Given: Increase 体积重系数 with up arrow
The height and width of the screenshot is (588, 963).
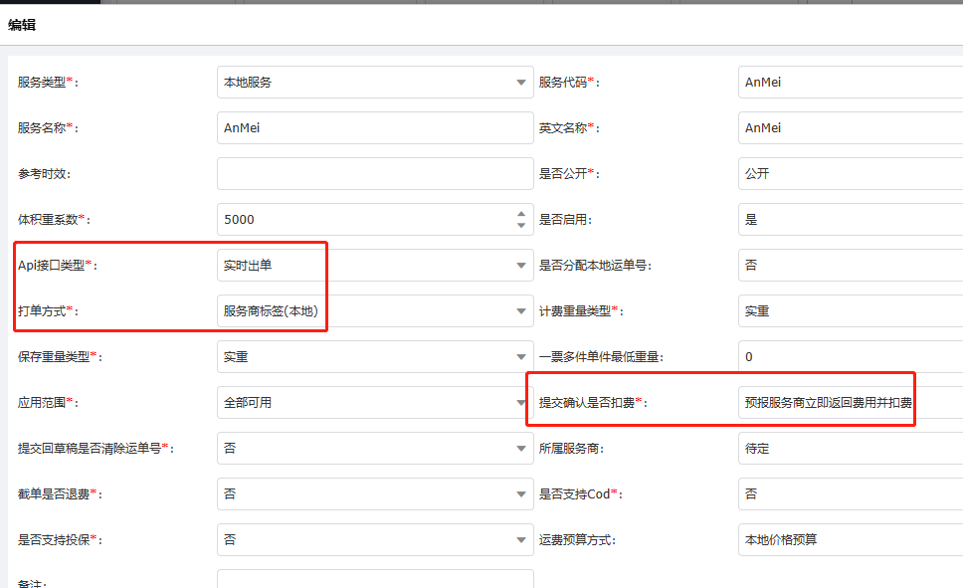Looking at the screenshot, I should [521, 214].
